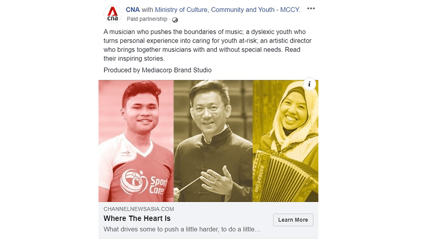Click the SportCares logo on the jersey
This screenshot has width=424, height=239.
pyautogui.click(x=142, y=182)
